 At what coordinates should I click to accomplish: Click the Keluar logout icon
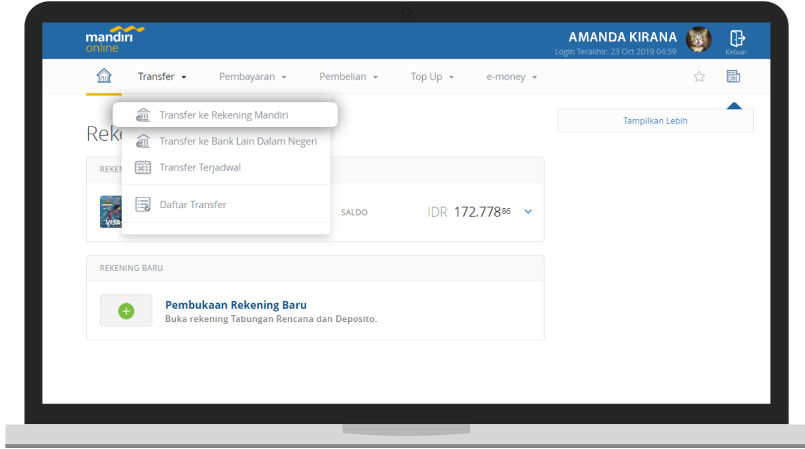[737, 39]
